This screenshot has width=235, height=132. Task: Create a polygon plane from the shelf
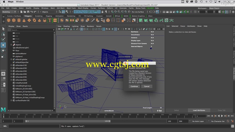29,20
